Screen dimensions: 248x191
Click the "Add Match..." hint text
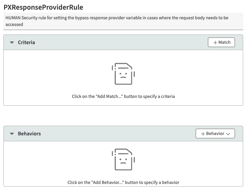click(x=123, y=96)
